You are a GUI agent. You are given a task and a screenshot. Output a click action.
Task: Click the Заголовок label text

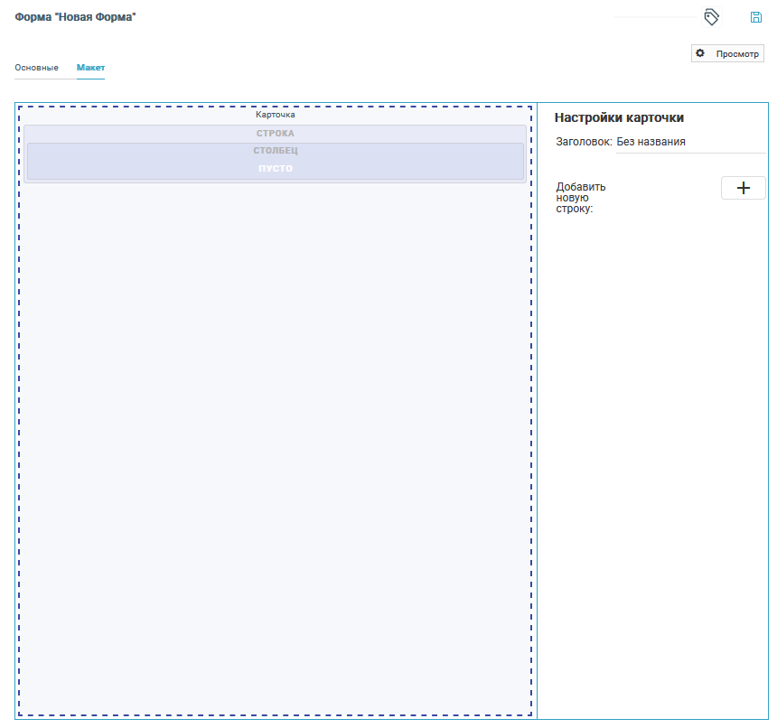coord(584,142)
